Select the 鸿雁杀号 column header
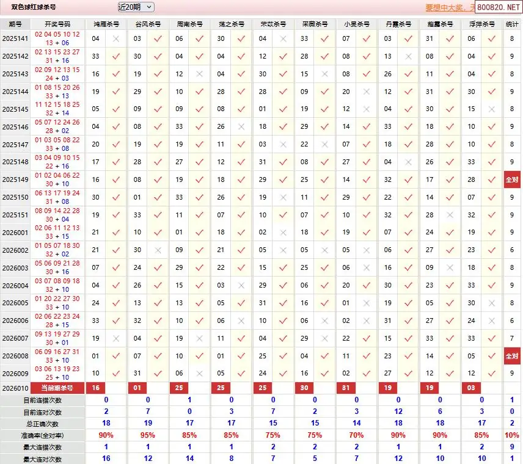This screenshot has width=523, height=464. pyautogui.click(x=106, y=24)
